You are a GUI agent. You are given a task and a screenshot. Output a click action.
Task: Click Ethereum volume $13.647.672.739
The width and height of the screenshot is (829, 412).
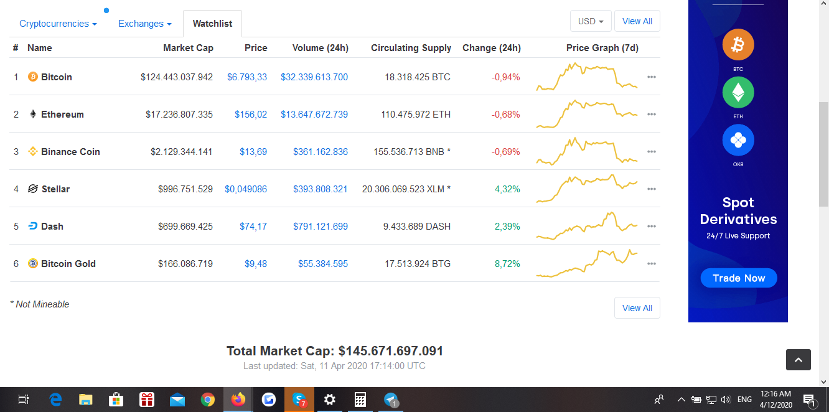[x=314, y=115]
